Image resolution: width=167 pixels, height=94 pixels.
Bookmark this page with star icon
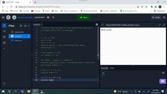point(146,7)
